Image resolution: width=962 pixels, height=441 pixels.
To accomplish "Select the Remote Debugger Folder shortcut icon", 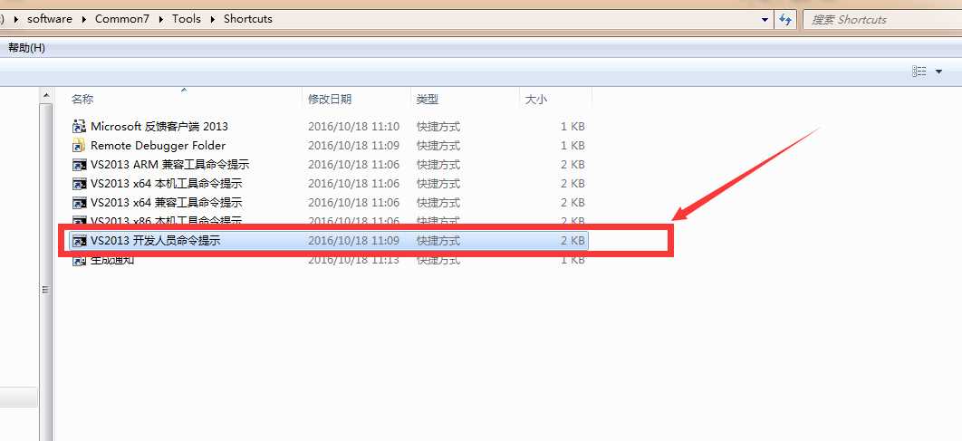I will pyautogui.click(x=79, y=146).
